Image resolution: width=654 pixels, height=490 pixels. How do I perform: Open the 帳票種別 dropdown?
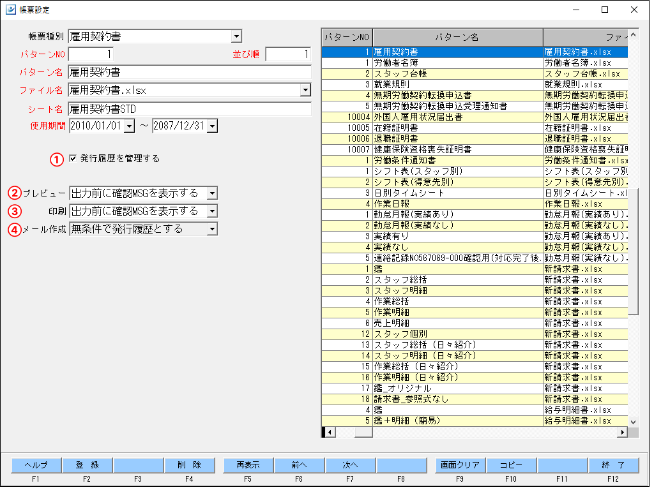[236, 36]
